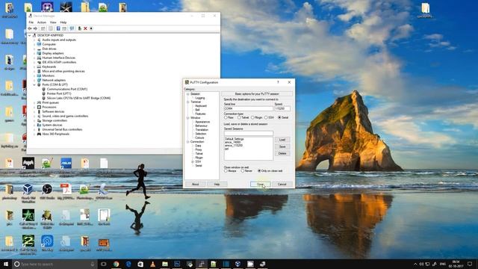478x269 pixels.
Task: Open Help menu in Device Manager
Action: [63, 22]
